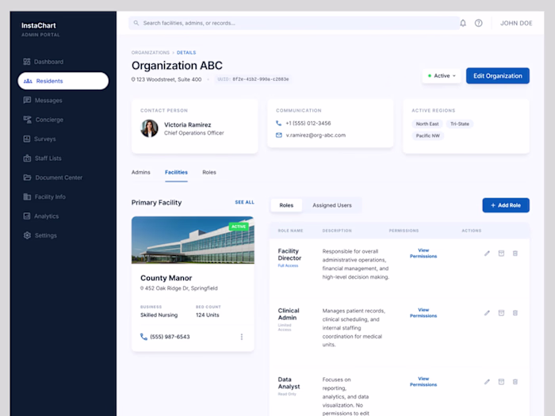Click the Surveys icon
Screen dimensions: 555x416
(27, 139)
